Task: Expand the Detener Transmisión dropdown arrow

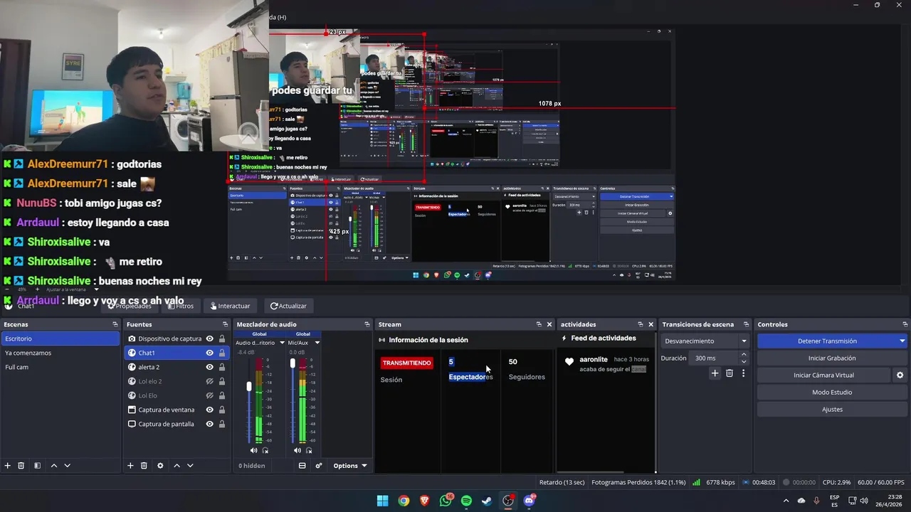Action: click(x=902, y=341)
